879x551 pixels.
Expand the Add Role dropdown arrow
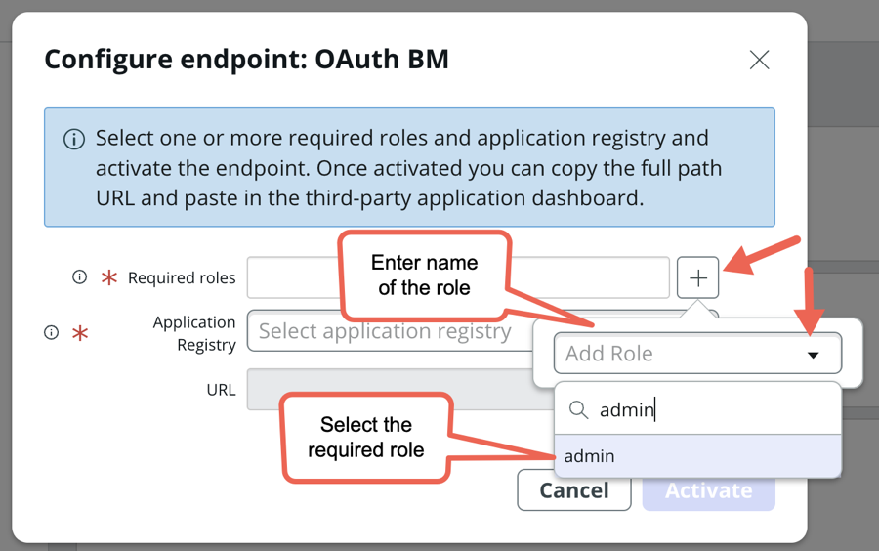click(813, 355)
